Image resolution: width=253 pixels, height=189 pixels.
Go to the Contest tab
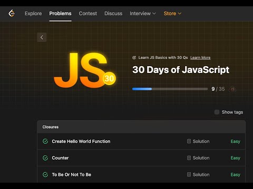click(x=88, y=14)
